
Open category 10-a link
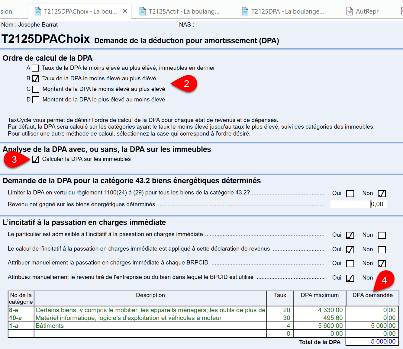(15, 318)
